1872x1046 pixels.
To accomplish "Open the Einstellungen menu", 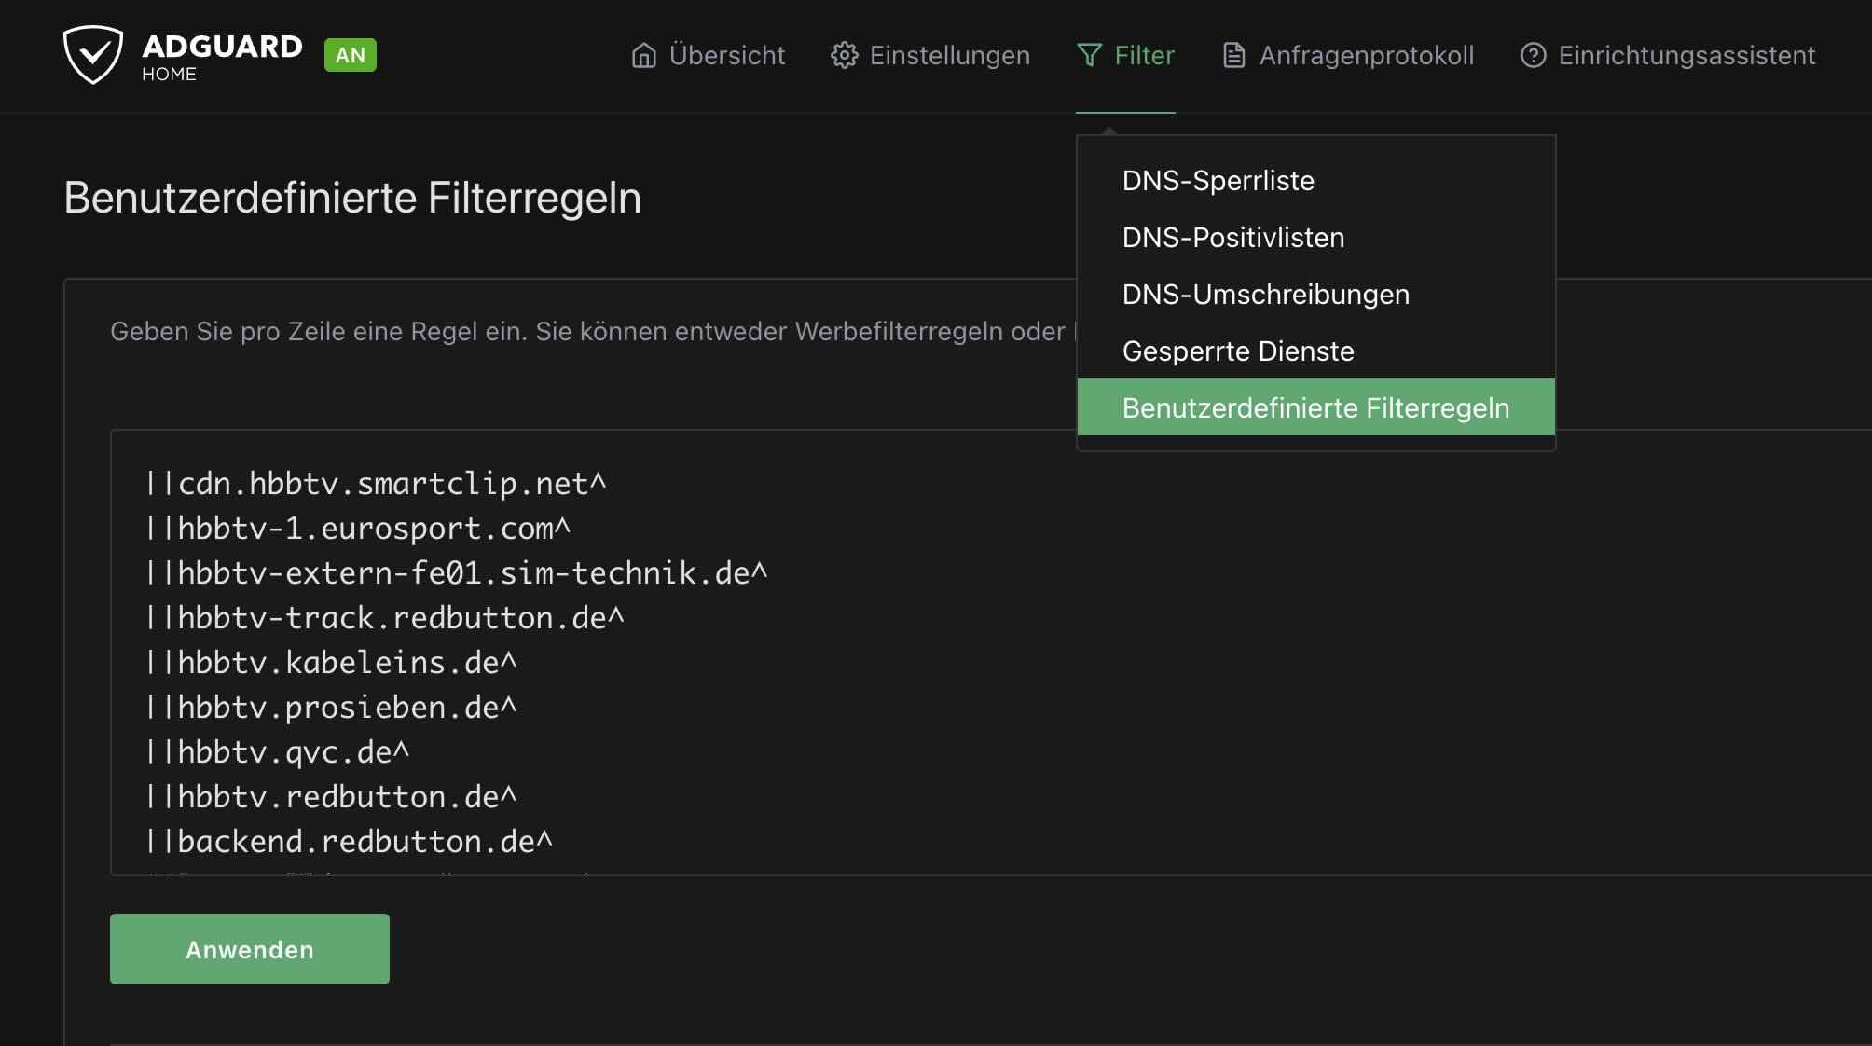I will point(930,56).
